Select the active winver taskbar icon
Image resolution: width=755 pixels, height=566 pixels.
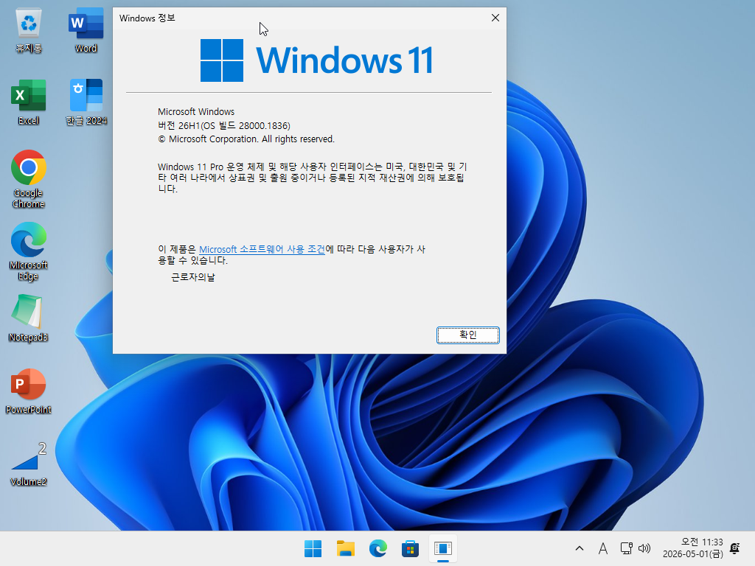tap(443, 548)
